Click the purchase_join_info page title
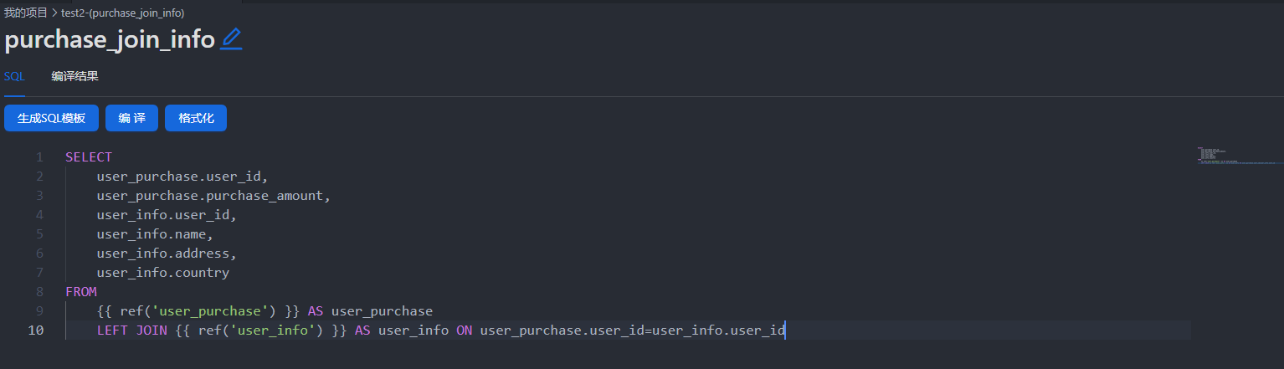 coord(110,39)
